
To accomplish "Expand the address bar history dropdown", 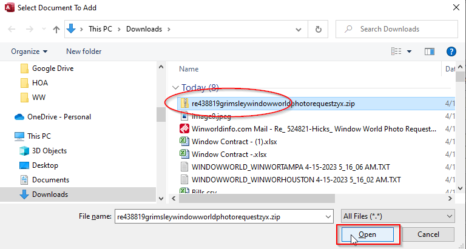I will pos(299,29).
